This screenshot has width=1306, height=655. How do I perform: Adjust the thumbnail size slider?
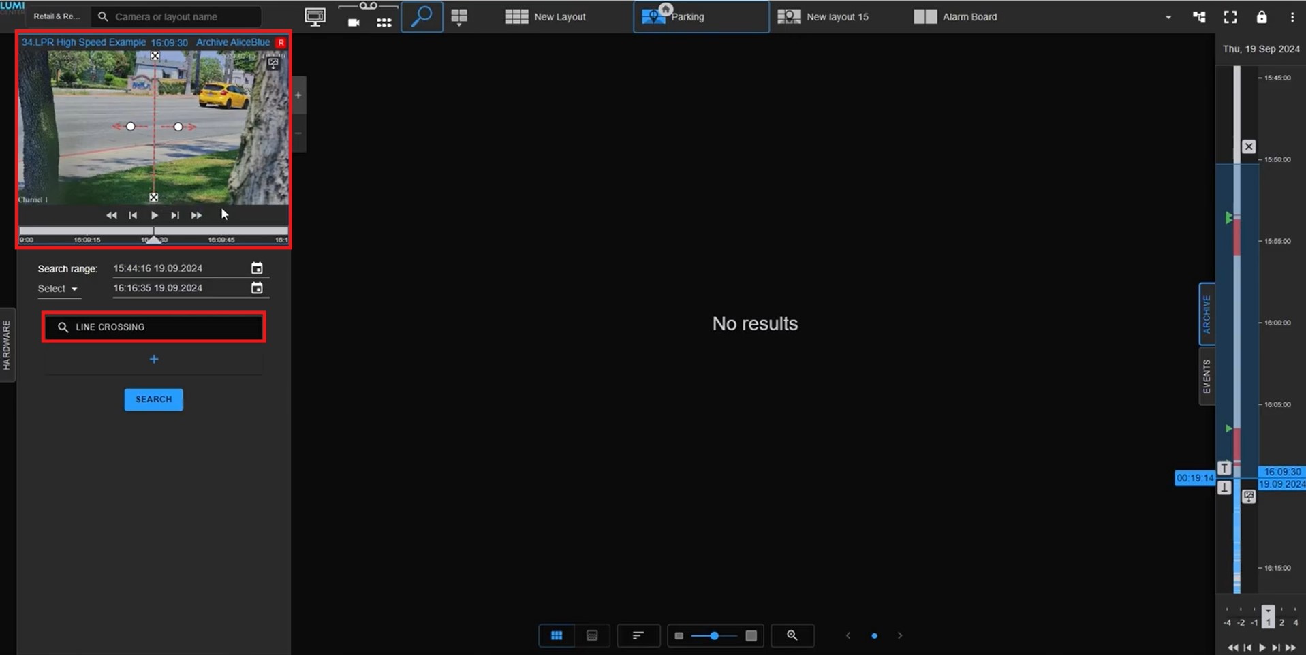click(x=714, y=635)
